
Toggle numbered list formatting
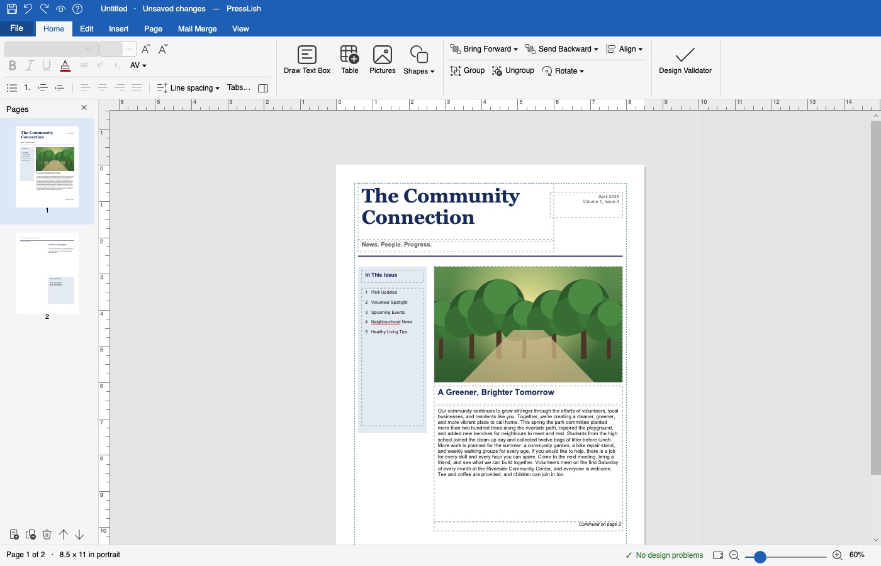click(27, 88)
